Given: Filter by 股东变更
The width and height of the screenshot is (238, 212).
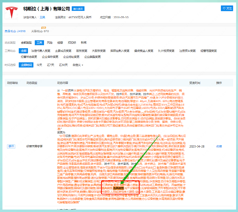Looking at the screenshot, I should 82,51.
